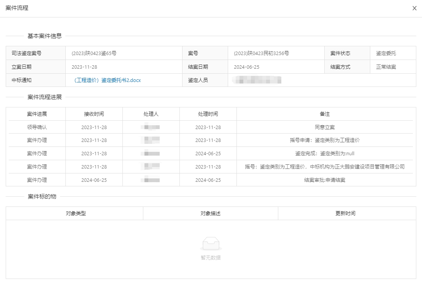Click the 正常结案 closing method value
The width and height of the screenshot is (422, 282).
(386, 67)
